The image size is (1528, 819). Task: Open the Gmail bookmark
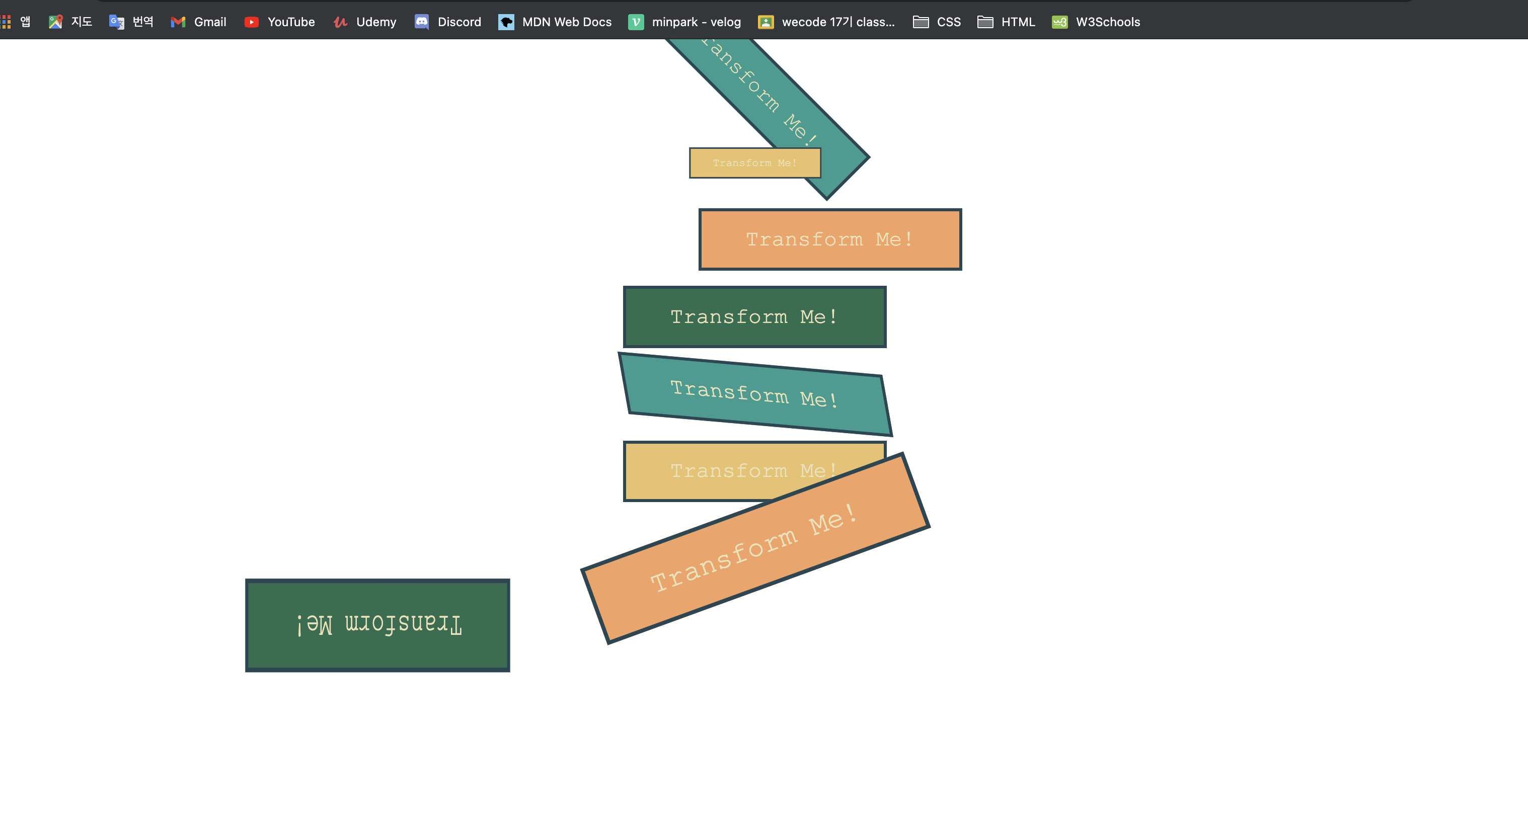(x=199, y=22)
